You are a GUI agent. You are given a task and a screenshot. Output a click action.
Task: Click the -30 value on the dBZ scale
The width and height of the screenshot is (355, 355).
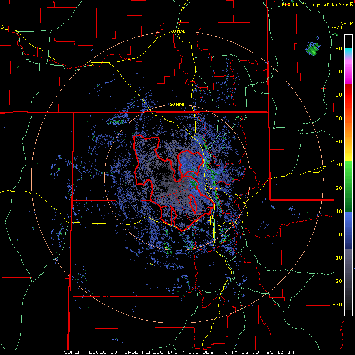point(337,304)
